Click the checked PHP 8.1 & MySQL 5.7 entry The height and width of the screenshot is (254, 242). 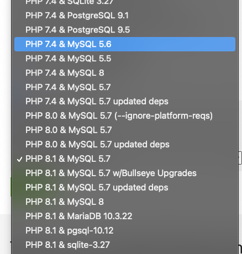(x=125, y=159)
